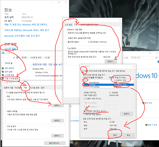The height and width of the screenshot is (147, 159).
Task: Click the System window title bar icon
Action: click(x=3, y=53)
